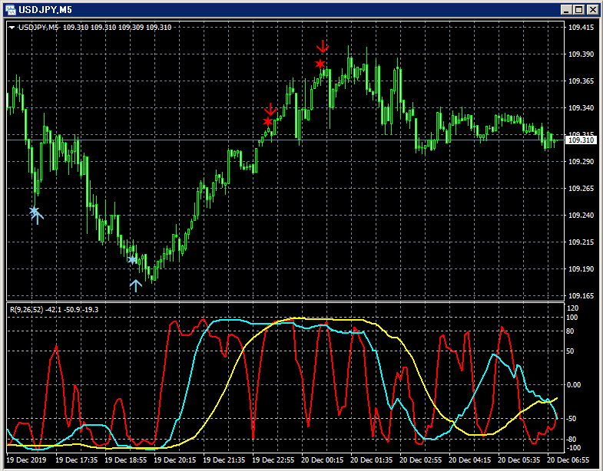Click the OHLC values 109.310 109.310 109.309 109.310
Screen dimensions: 603x471
pos(118,28)
